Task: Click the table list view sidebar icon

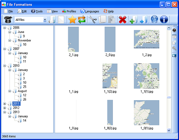Action: (174, 37)
